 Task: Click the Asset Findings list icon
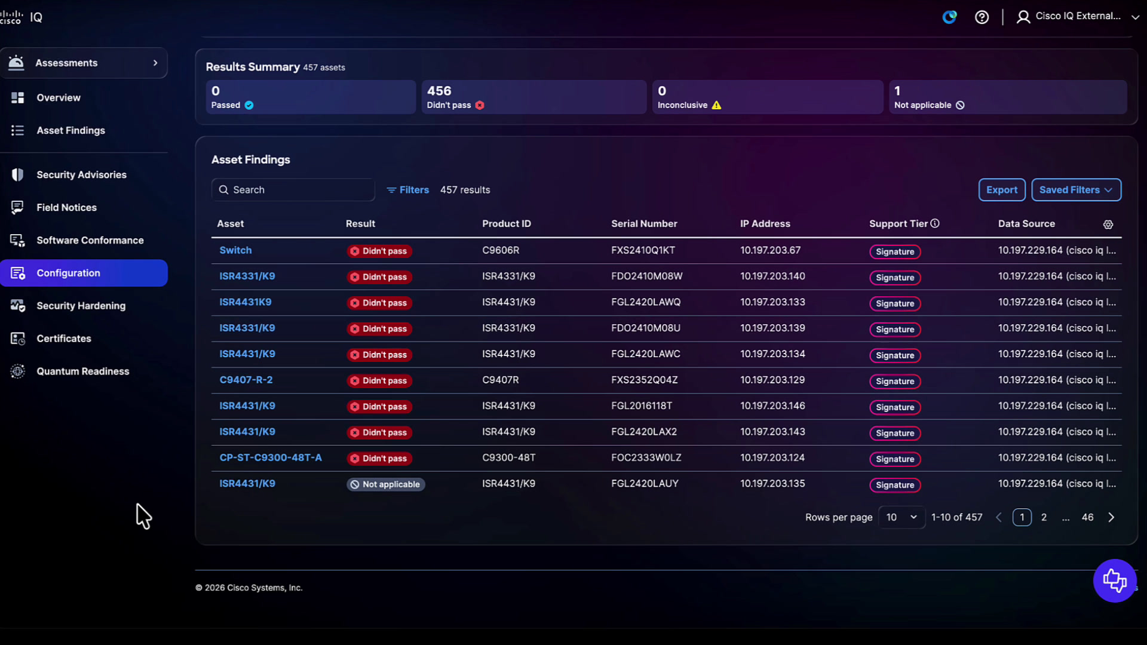[x=17, y=130]
